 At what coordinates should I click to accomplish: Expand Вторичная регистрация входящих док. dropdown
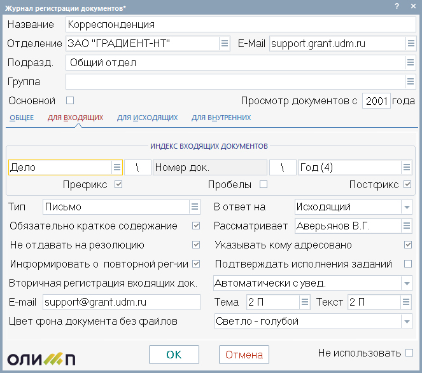[407, 283]
